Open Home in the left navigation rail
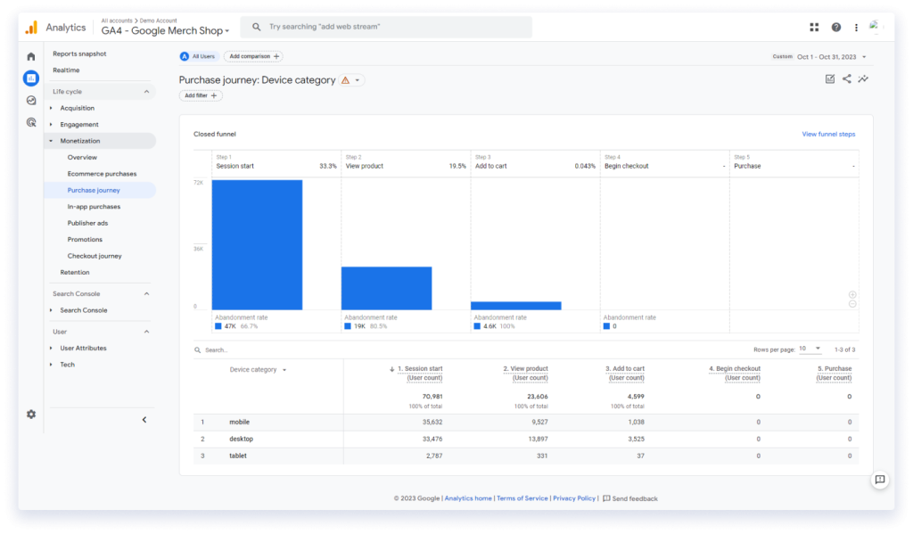Image resolution: width=913 pixels, height=534 pixels. (x=30, y=55)
